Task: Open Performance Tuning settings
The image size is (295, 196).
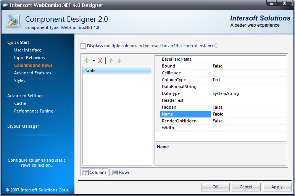Action: (34, 111)
